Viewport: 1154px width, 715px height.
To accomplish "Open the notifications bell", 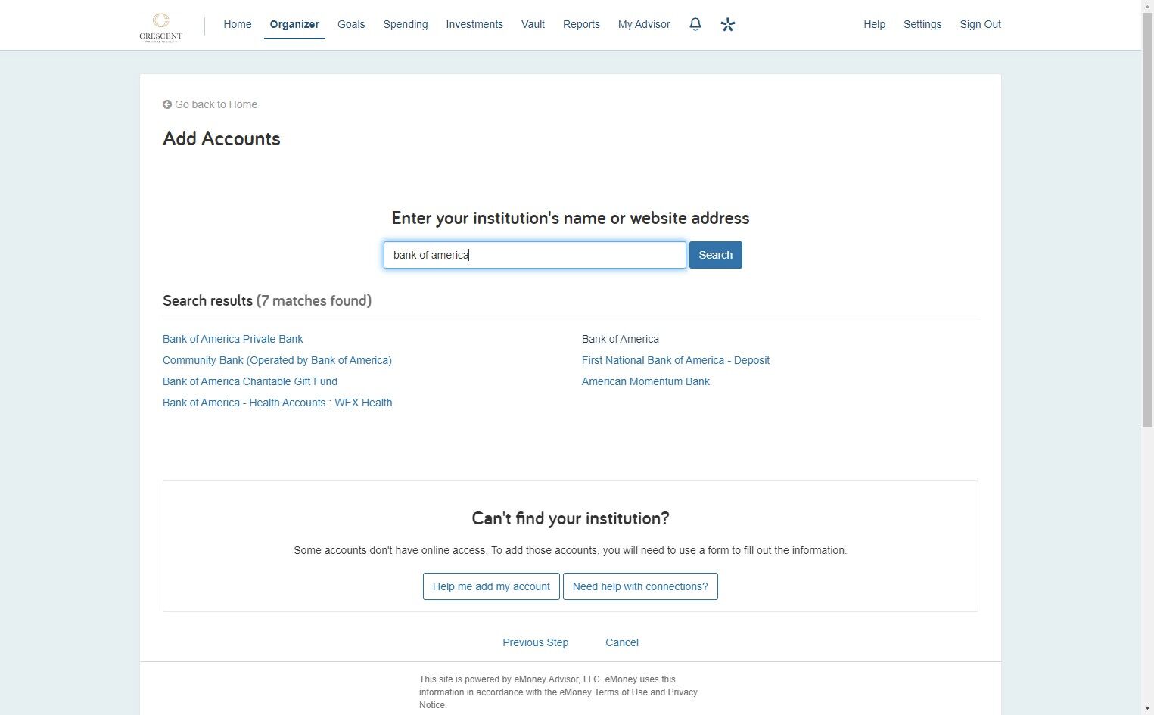I will pyautogui.click(x=695, y=24).
